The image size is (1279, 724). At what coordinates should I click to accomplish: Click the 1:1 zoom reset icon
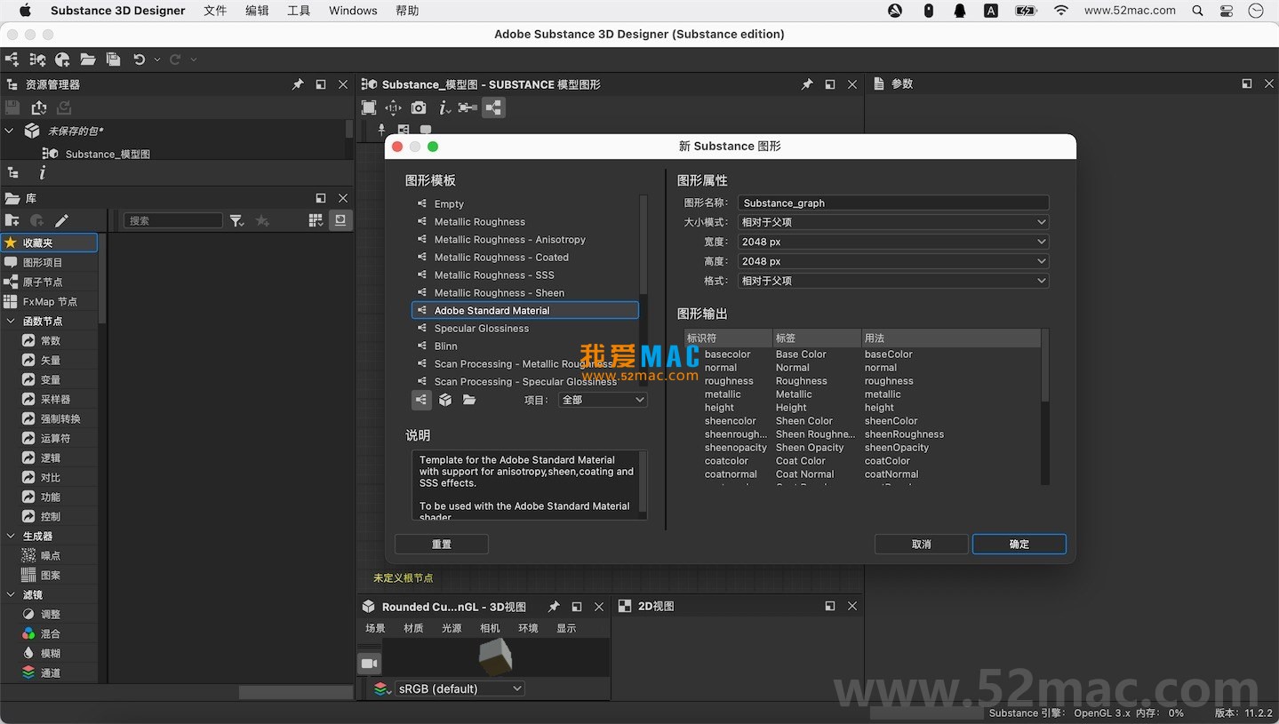pos(394,107)
